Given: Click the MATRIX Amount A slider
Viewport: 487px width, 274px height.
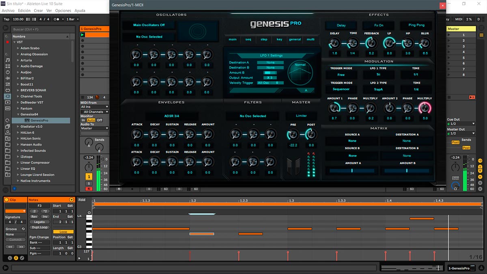Looking at the screenshot, I should pos(352,171).
